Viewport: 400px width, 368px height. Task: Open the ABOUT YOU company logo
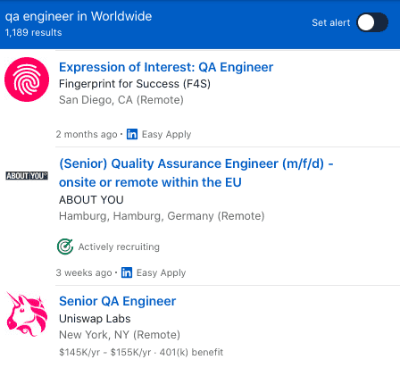click(27, 176)
